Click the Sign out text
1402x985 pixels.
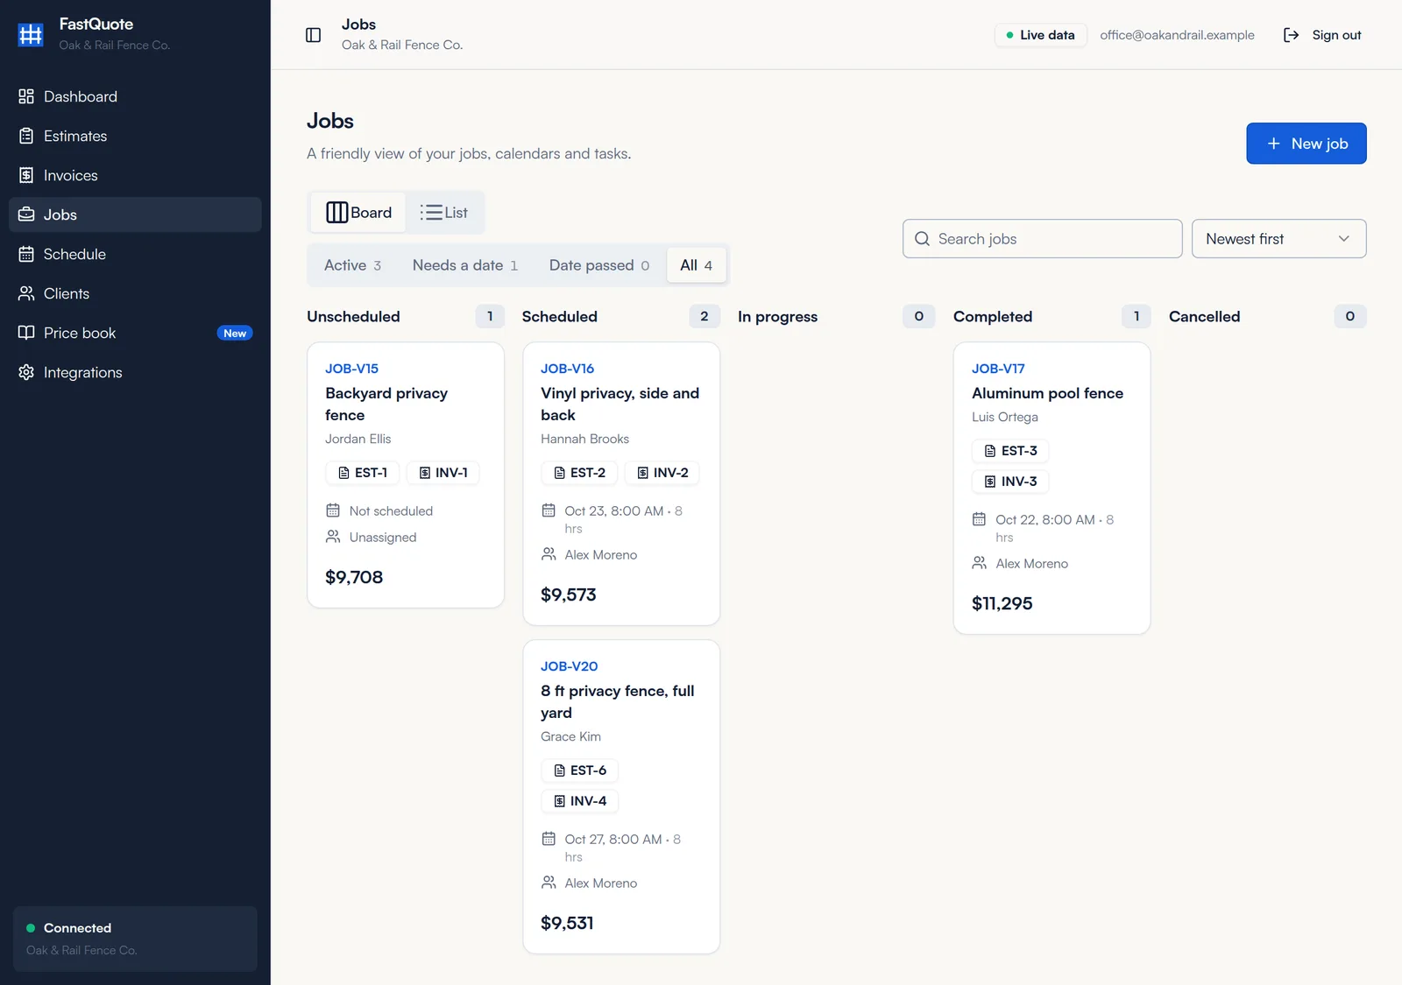[1336, 35]
